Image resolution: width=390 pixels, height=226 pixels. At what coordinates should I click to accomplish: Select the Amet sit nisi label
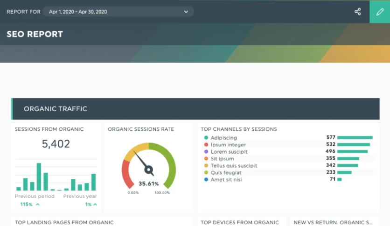click(x=226, y=179)
